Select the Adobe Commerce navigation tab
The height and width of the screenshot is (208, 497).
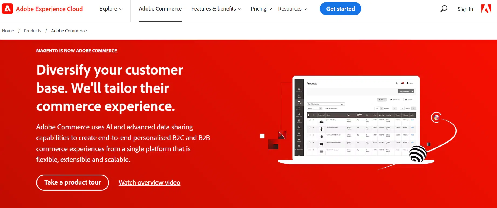click(x=160, y=9)
